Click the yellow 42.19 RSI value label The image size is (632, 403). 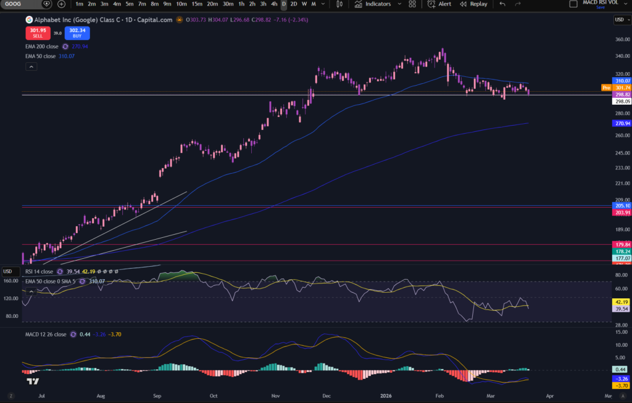point(621,302)
